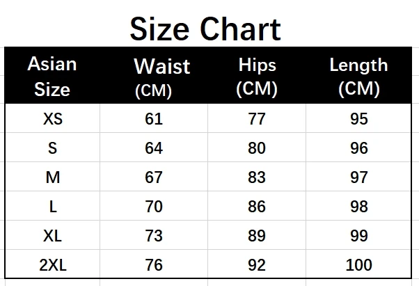Select the Waist (CM) header cell

(x=154, y=76)
